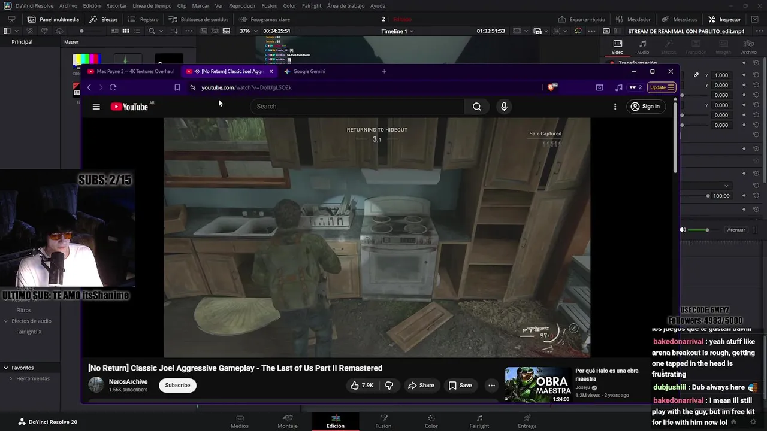Open the media pool panel layout dropdown
Viewport: 767px width, 431px height.
16,31
